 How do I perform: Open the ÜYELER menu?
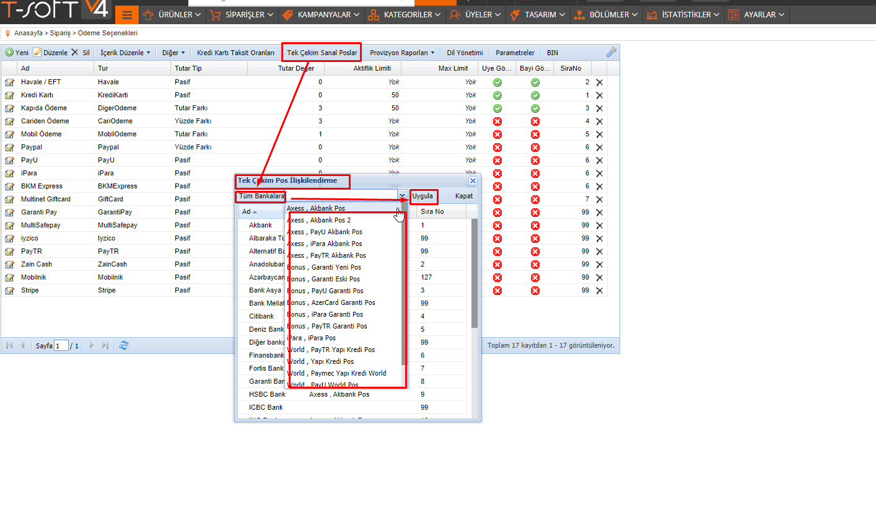pyautogui.click(x=475, y=15)
